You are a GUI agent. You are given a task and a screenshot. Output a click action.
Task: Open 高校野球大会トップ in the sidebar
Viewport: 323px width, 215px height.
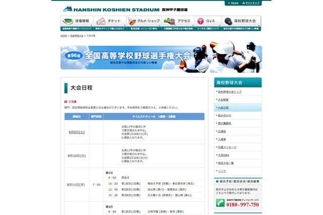point(230,92)
